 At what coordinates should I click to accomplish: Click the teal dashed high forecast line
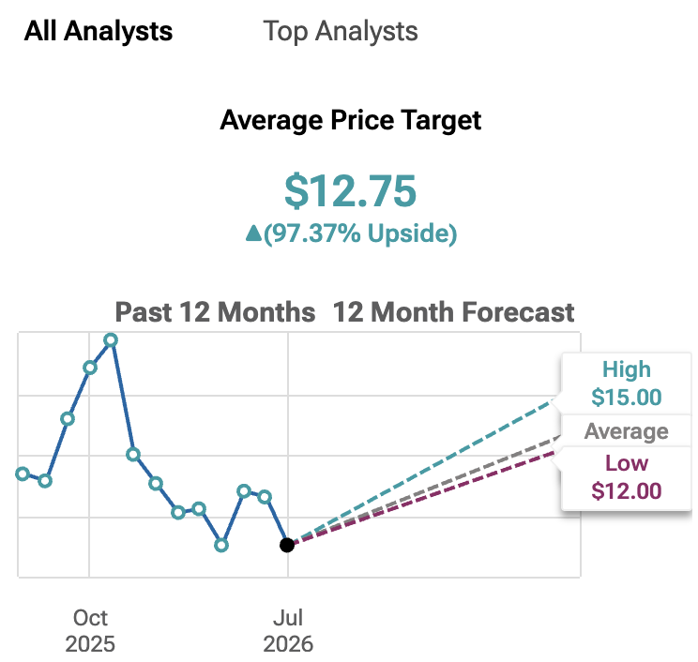coord(423,471)
